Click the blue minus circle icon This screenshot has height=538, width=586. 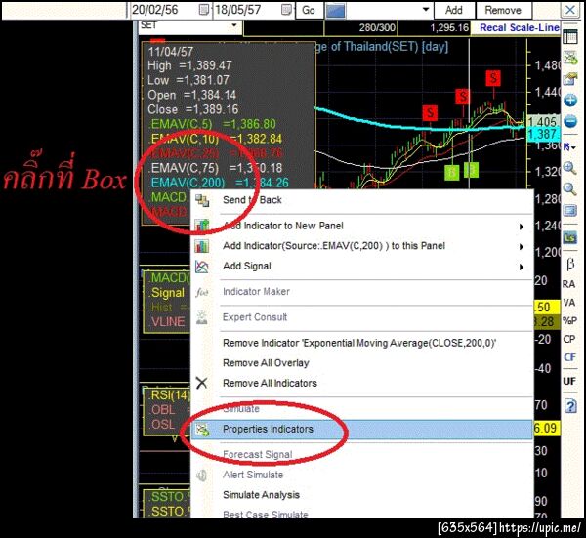click(570, 121)
